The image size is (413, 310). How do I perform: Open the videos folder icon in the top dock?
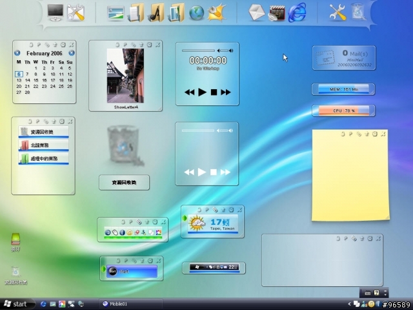(x=176, y=12)
